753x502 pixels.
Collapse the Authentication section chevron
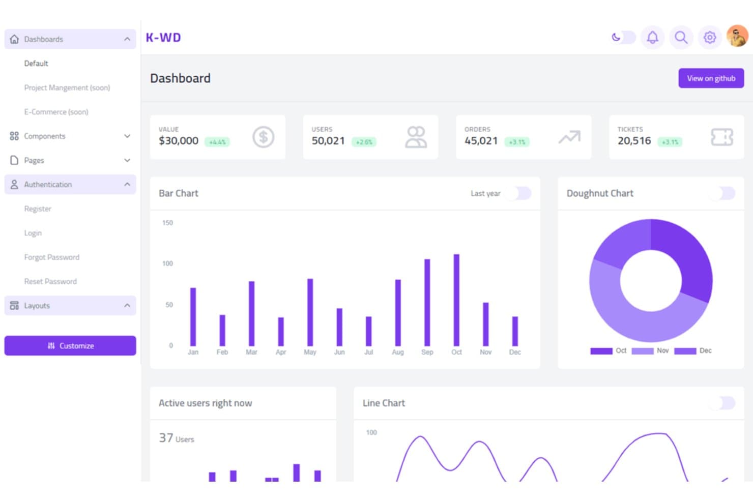click(127, 184)
